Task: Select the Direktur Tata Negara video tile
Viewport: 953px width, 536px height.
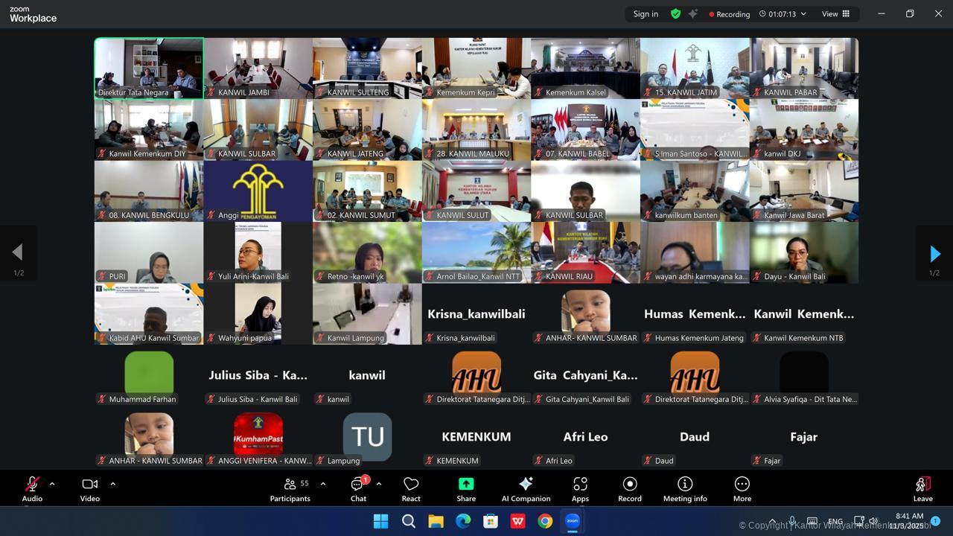Action: tap(149, 68)
